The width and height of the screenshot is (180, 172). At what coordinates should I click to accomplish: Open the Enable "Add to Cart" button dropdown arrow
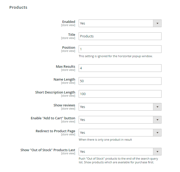click(157, 120)
